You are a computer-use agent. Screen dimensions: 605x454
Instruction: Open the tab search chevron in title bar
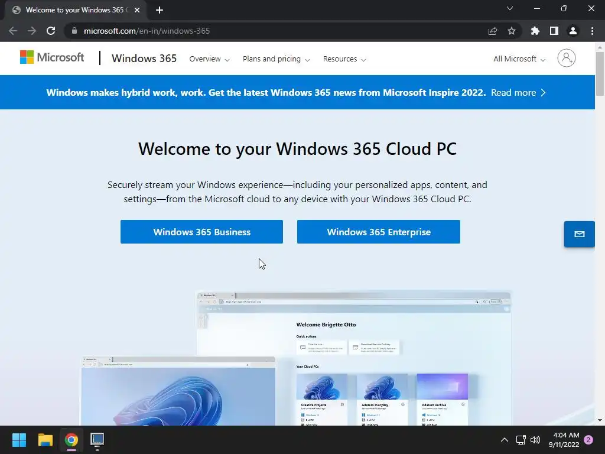[510, 8]
